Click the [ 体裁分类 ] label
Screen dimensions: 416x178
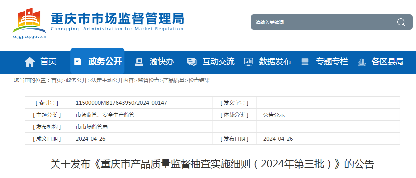tap(234, 115)
